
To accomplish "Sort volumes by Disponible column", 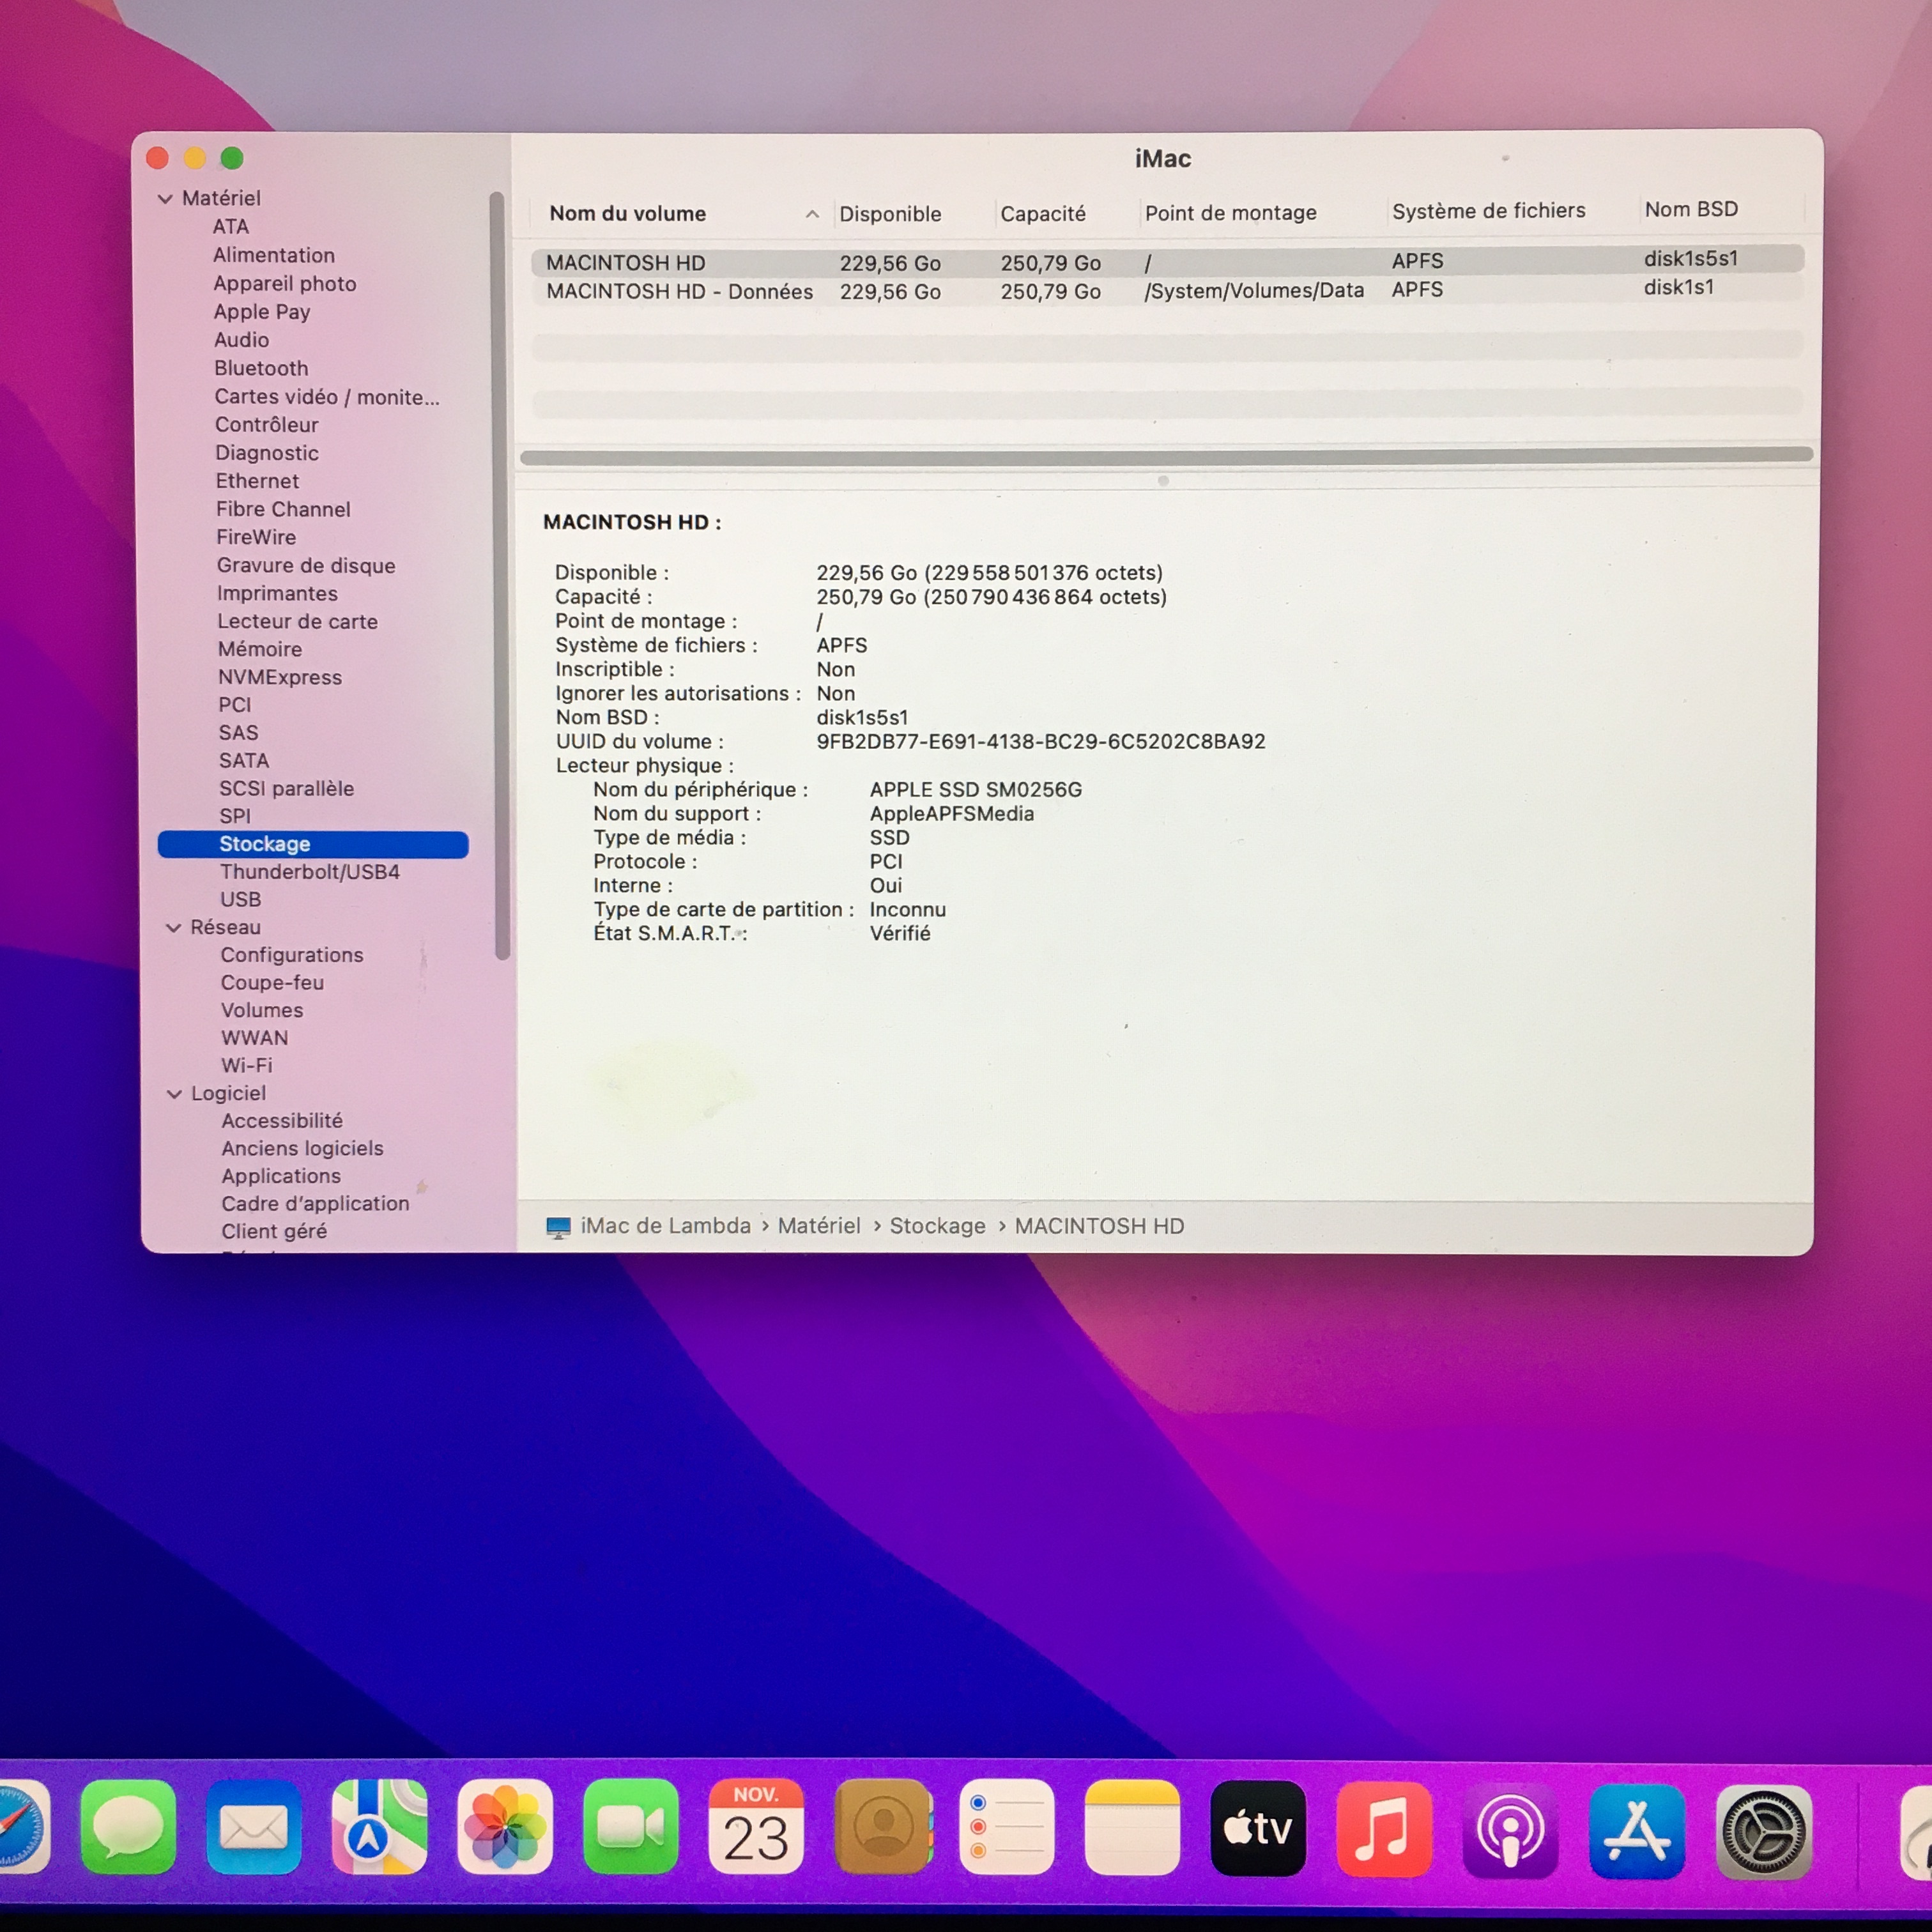I will coord(890,214).
